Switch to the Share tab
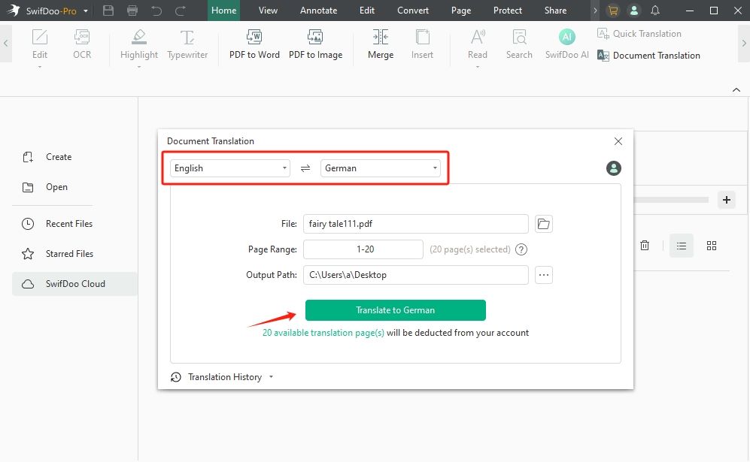The height and width of the screenshot is (462, 750). click(x=555, y=11)
